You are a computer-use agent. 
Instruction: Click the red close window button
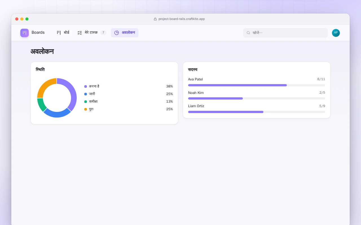pos(17,19)
